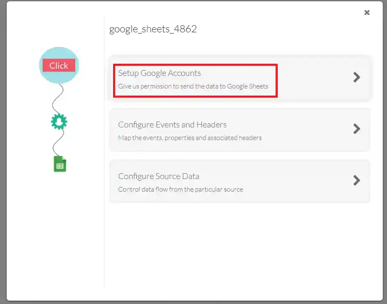Expand Configure Source Data chevron arrow
Viewport: 387px width, 304px height.
coord(357,180)
